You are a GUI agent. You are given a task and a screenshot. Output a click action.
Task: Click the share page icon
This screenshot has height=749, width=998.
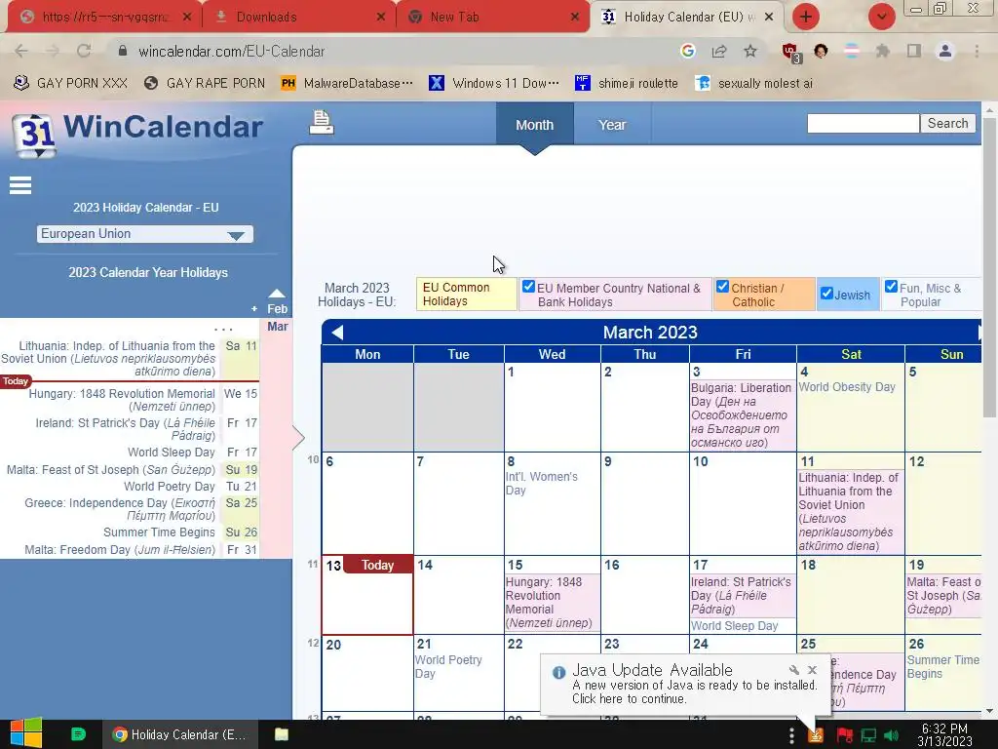(719, 51)
